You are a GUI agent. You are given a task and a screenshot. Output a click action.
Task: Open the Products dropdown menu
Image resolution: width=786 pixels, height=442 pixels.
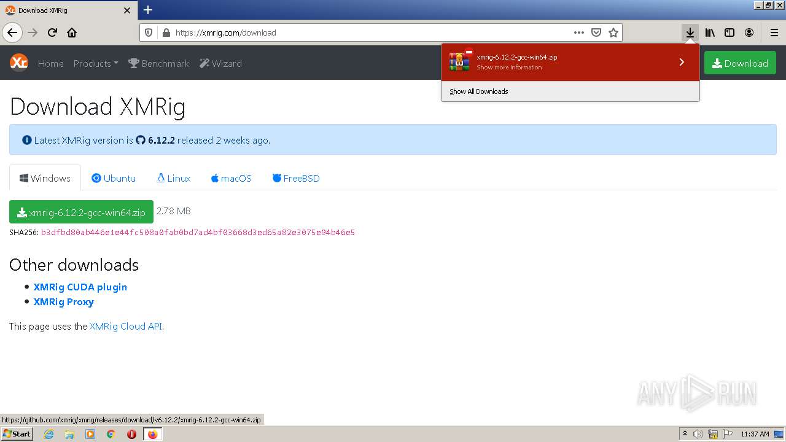coord(96,63)
